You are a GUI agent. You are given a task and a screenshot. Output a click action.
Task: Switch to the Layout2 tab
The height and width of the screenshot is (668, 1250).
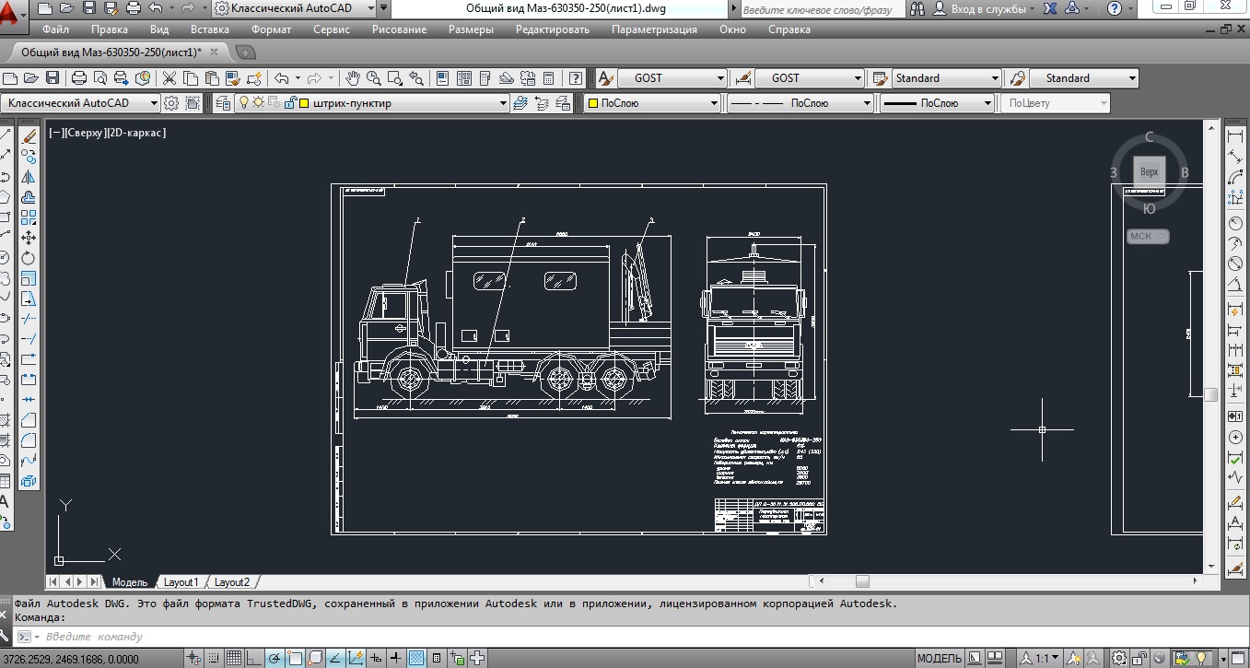click(231, 582)
